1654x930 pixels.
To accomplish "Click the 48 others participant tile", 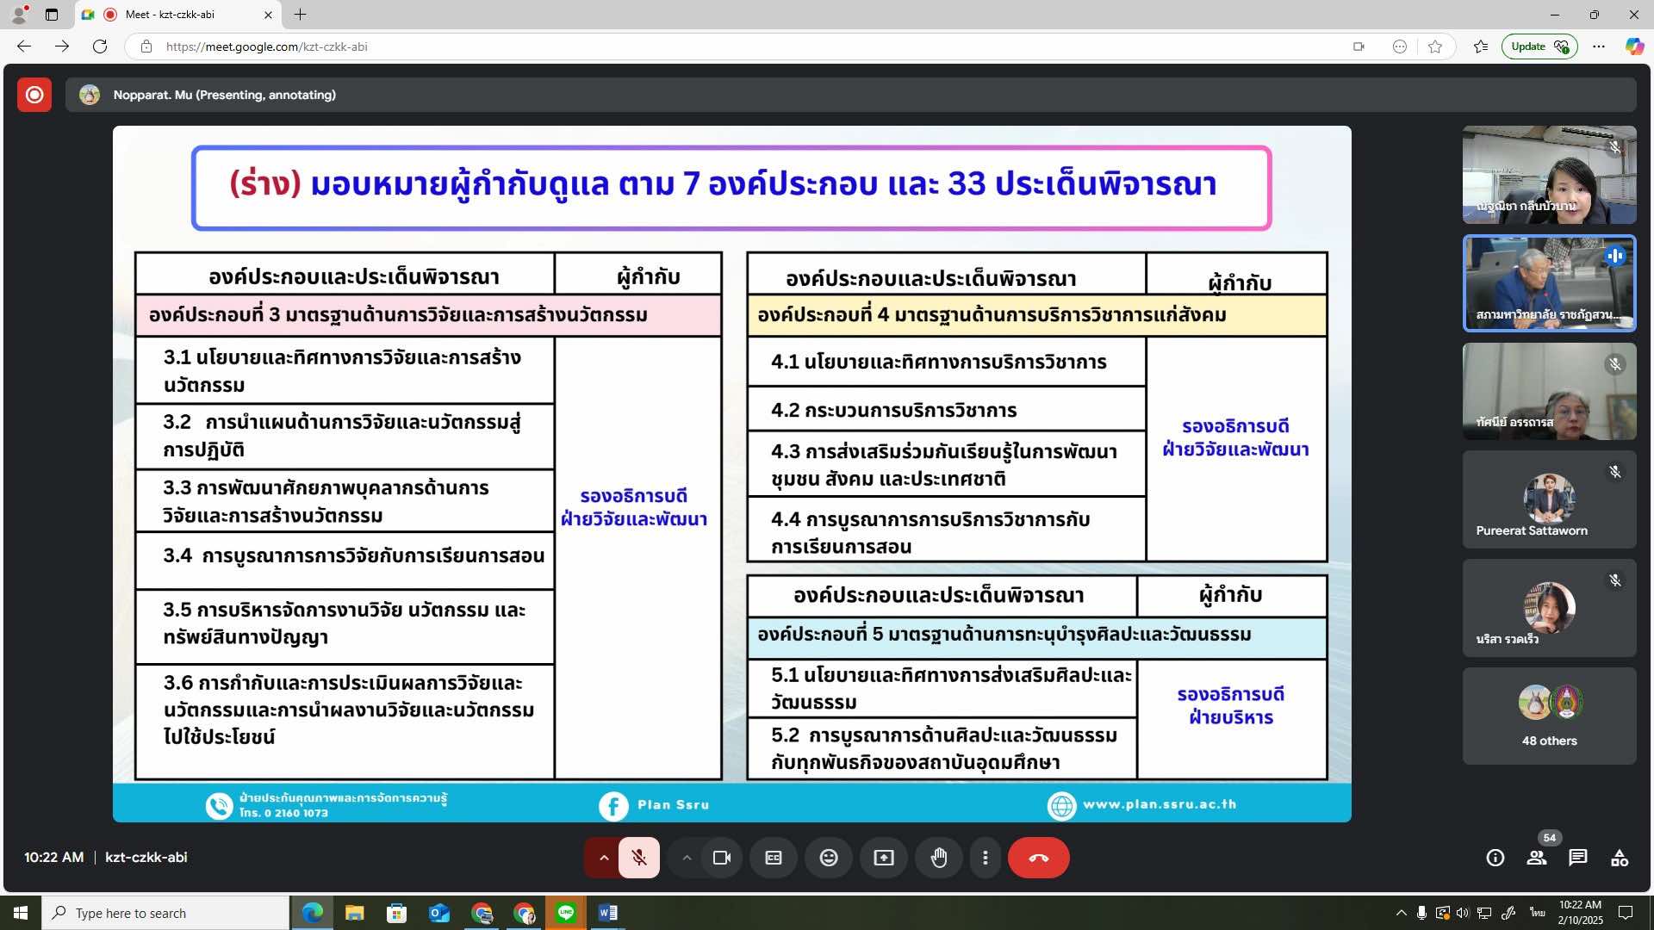I will (x=1549, y=716).
